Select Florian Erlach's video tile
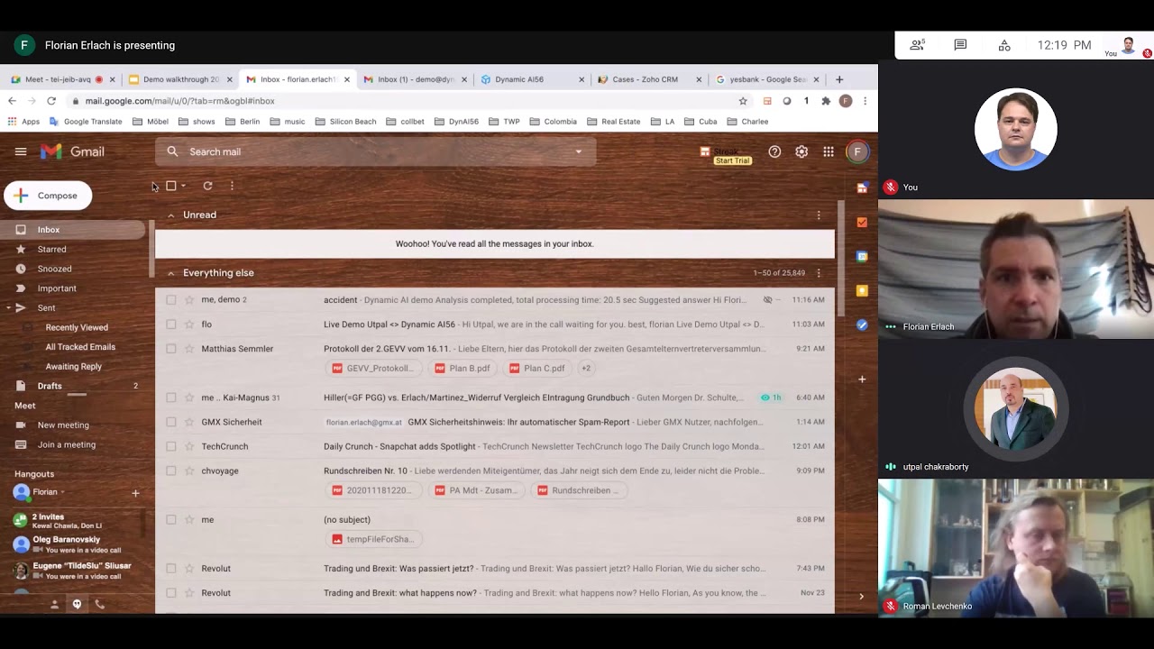Viewport: 1154px width, 649px height. click(x=1016, y=269)
